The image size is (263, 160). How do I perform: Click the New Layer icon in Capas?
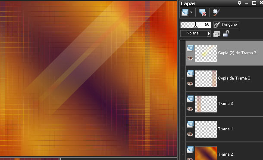185,12
